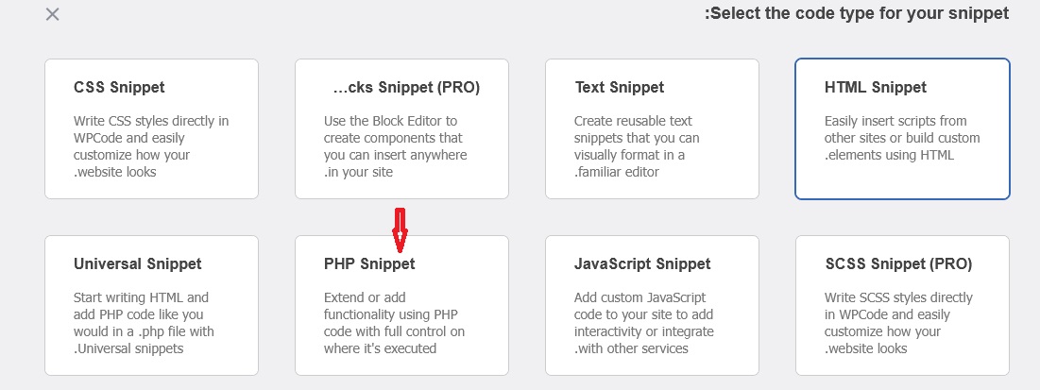Viewport: 1040px width, 390px height.
Task: Click the 'Universal Snippet' title text
Action: point(138,264)
